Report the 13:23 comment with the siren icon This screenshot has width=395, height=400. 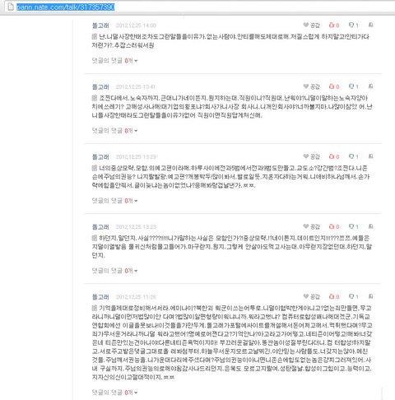tap(370, 226)
